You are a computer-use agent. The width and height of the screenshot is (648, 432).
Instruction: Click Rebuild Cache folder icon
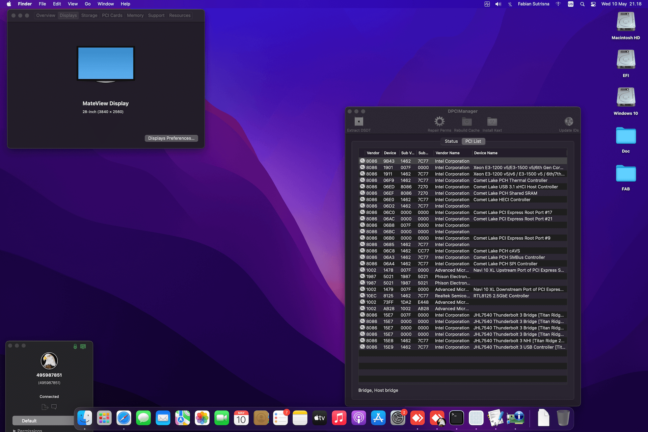(x=467, y=121)
